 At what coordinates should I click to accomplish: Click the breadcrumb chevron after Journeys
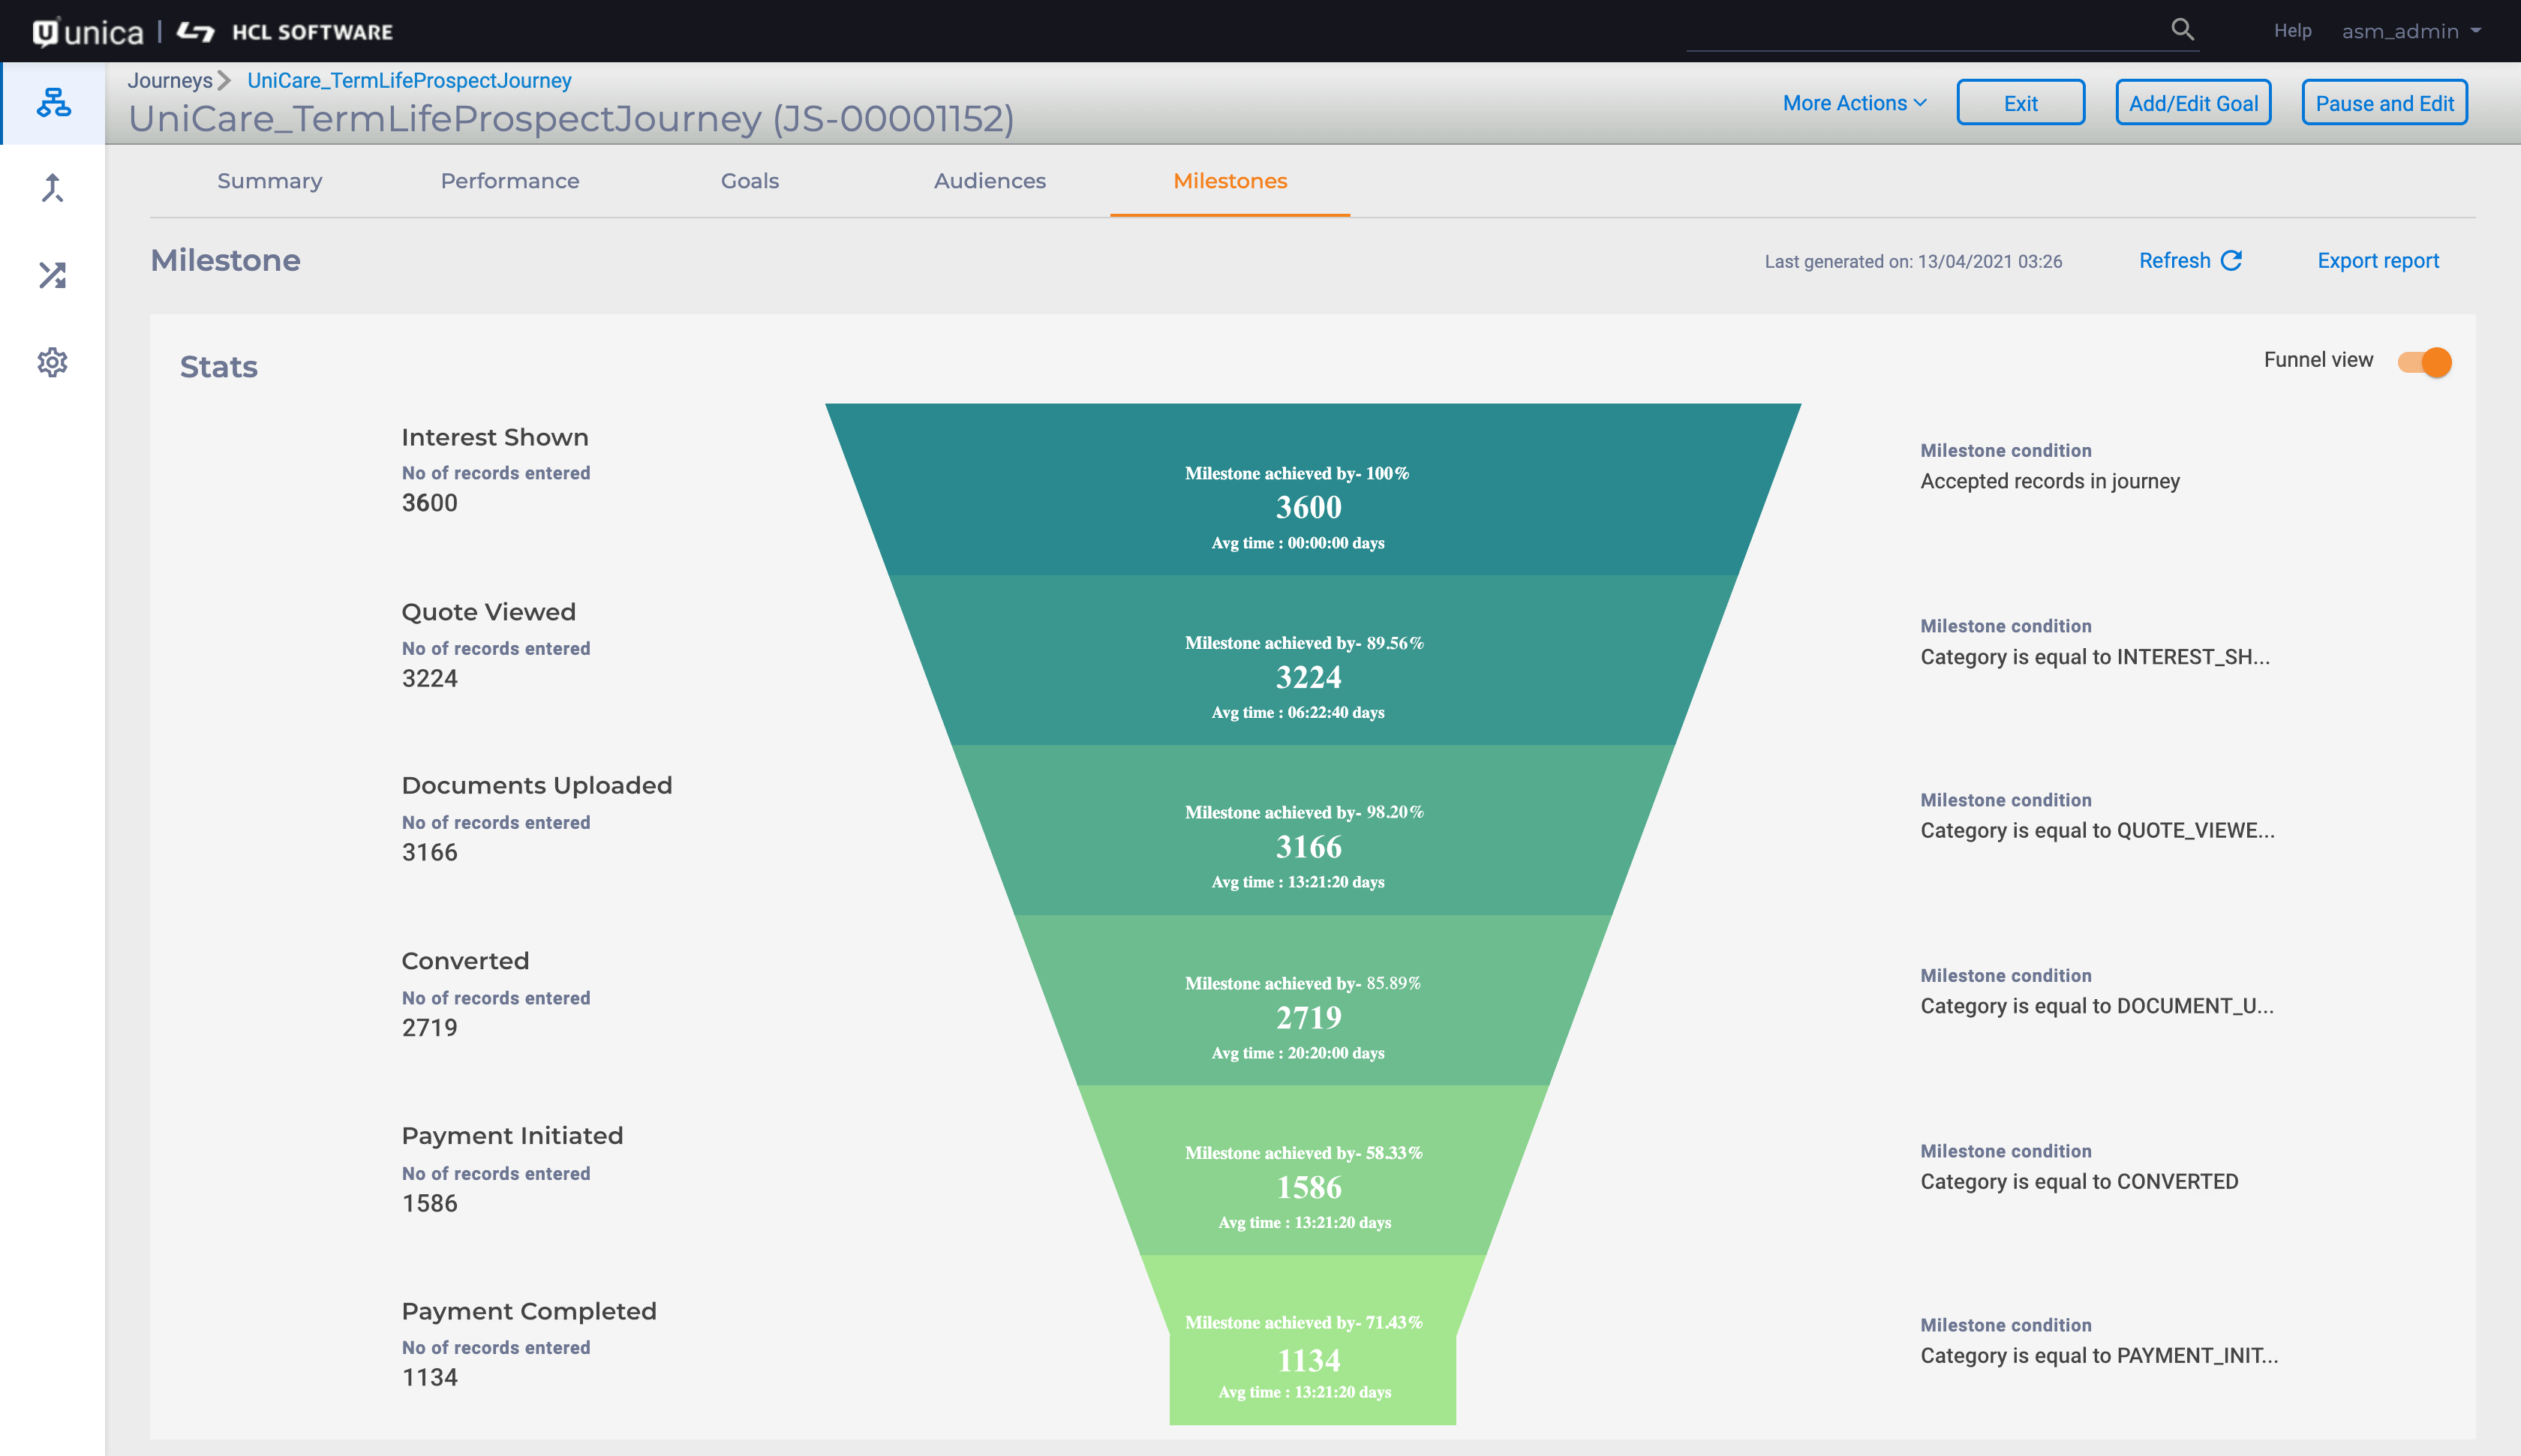tap(225, 80)
